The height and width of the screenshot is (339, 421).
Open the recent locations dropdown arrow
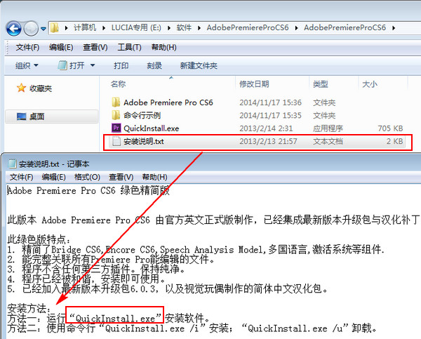(44, 28)
